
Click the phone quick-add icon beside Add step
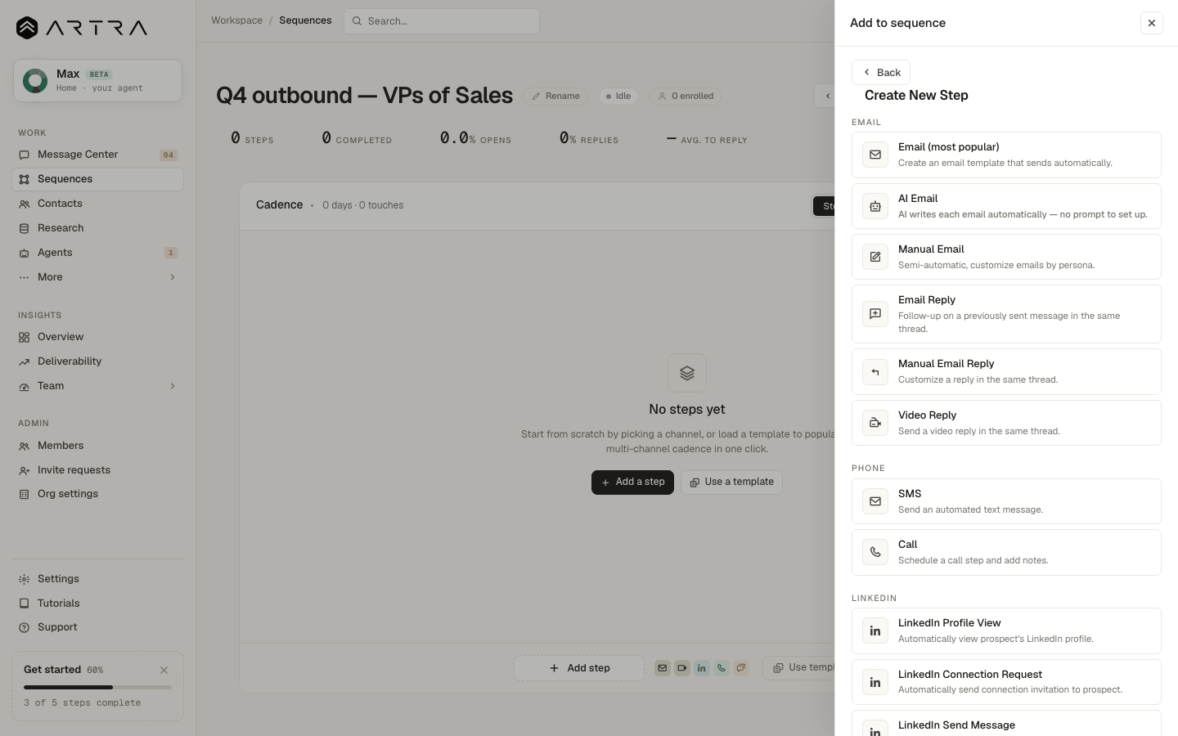tap(722, 668)
